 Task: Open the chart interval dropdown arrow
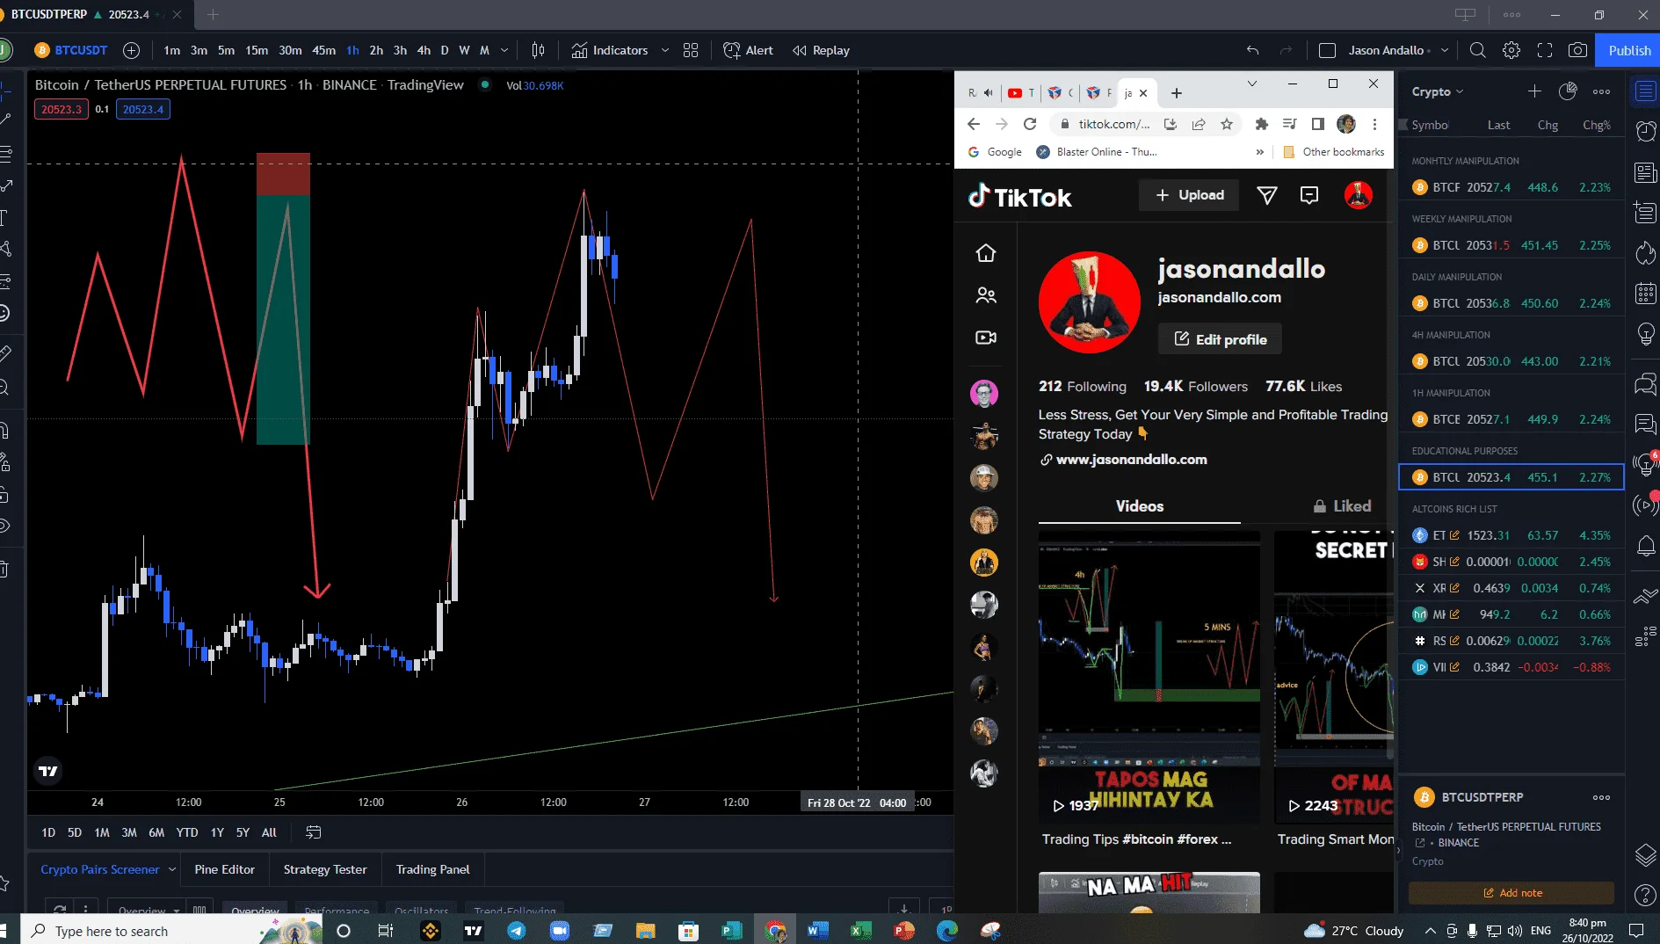tap(504, 50)
